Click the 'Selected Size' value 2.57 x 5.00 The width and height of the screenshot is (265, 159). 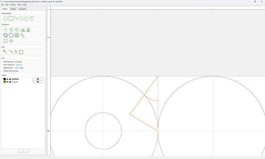click(x=19, y=68)
